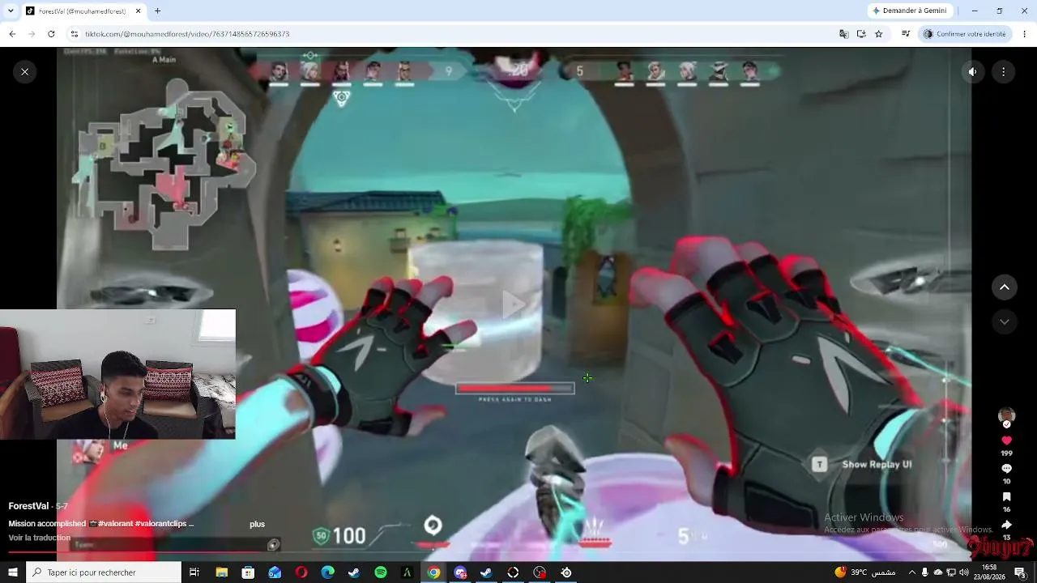Go to the previous video
Screen dimensions: 1037x583
tap(1005, 287)
